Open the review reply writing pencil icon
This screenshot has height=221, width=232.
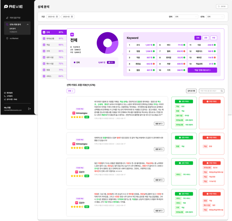click(7, 18)
